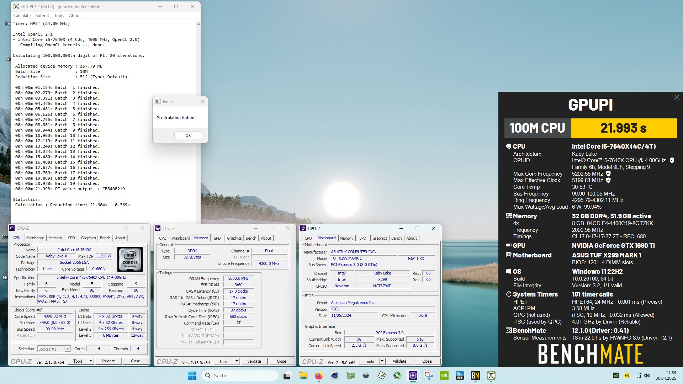This screenshot has width=683, height=384.
Task: Click OK in the Finish dialog
Action: point(188,135)
